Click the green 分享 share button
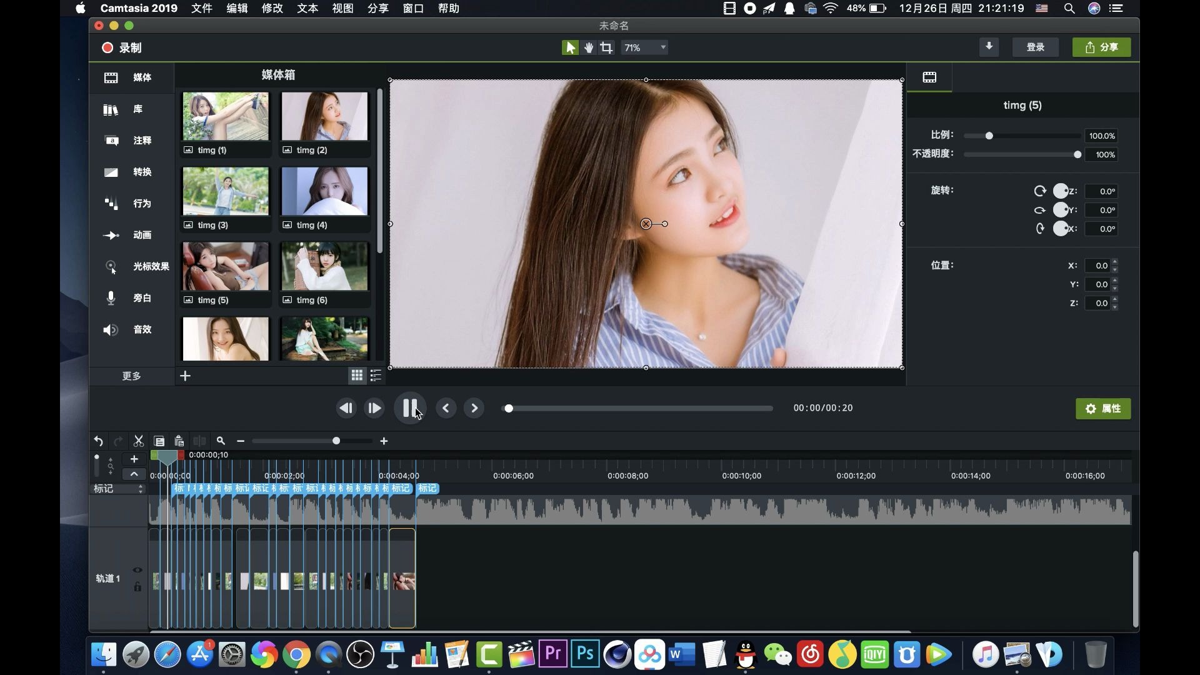This screenshot has height=675, width=1200. click(1102, 47)
